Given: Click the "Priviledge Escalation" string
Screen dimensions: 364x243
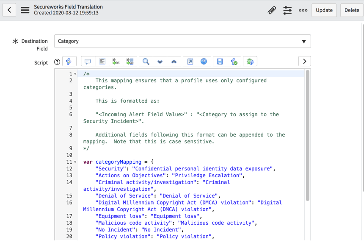Looking at the screenshot, I should [x=207, y=175].
